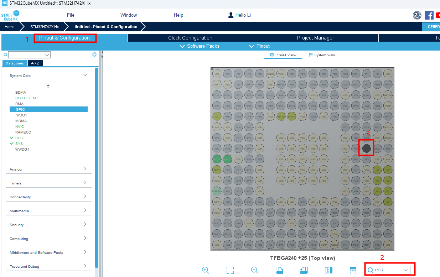Open the ST YouTube channel icon
Image resolution: width=440 pixels, height=277 pixels.
(x=438, y=15)
